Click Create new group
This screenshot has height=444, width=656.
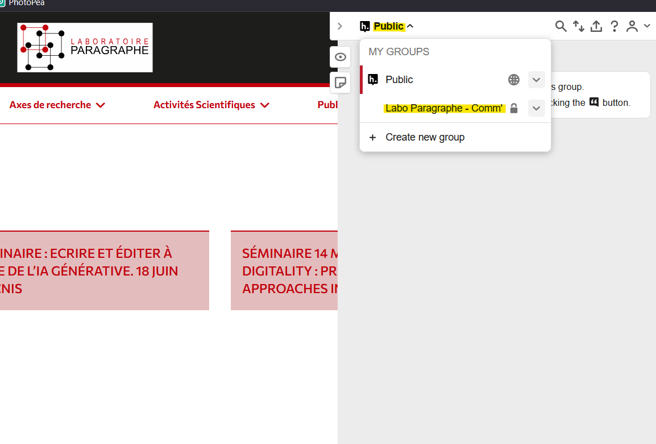(x=425, y=137)
